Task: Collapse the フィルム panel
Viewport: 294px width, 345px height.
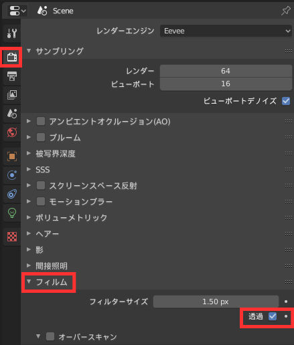Action: tap(29, 281)
